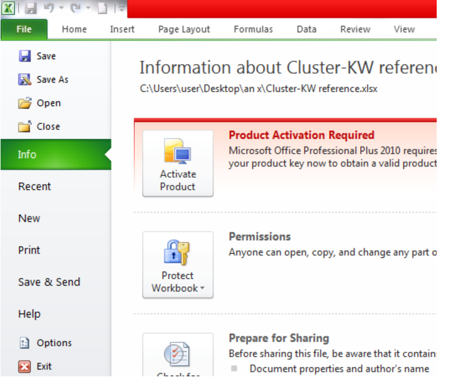Click Open label in backstage menu
This screenshot has height=378, width=449.
[49, 103]
